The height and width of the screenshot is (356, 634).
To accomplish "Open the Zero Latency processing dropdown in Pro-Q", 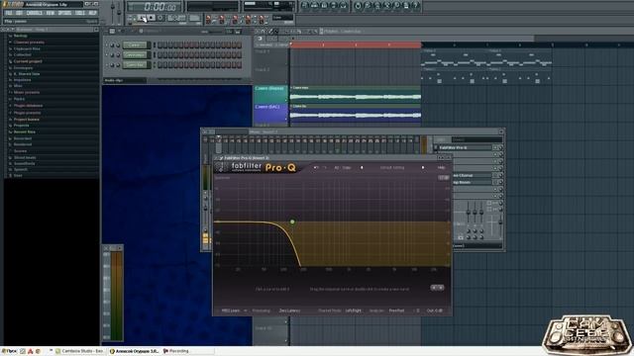I will click(289, 311).
